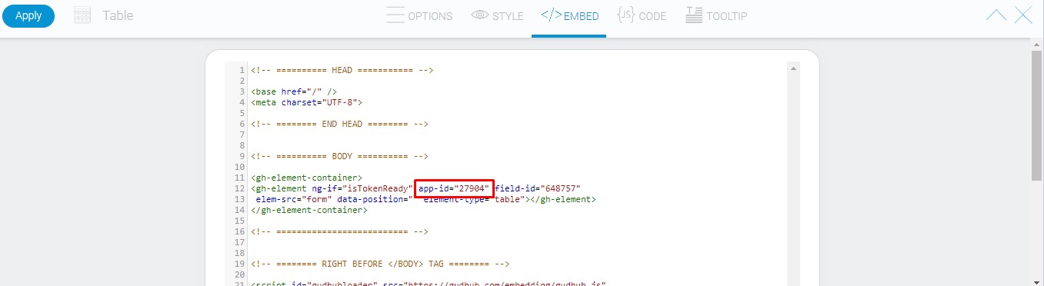
Task: Switch to the Tooltip tab
Action: tap(716, 15)
